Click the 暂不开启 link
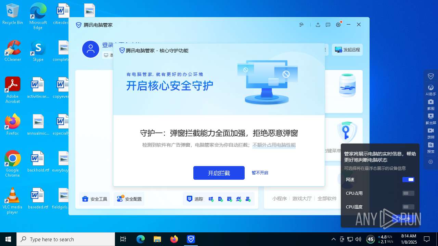Viewport: 438px width, 246px height. [x=260, y=173]
